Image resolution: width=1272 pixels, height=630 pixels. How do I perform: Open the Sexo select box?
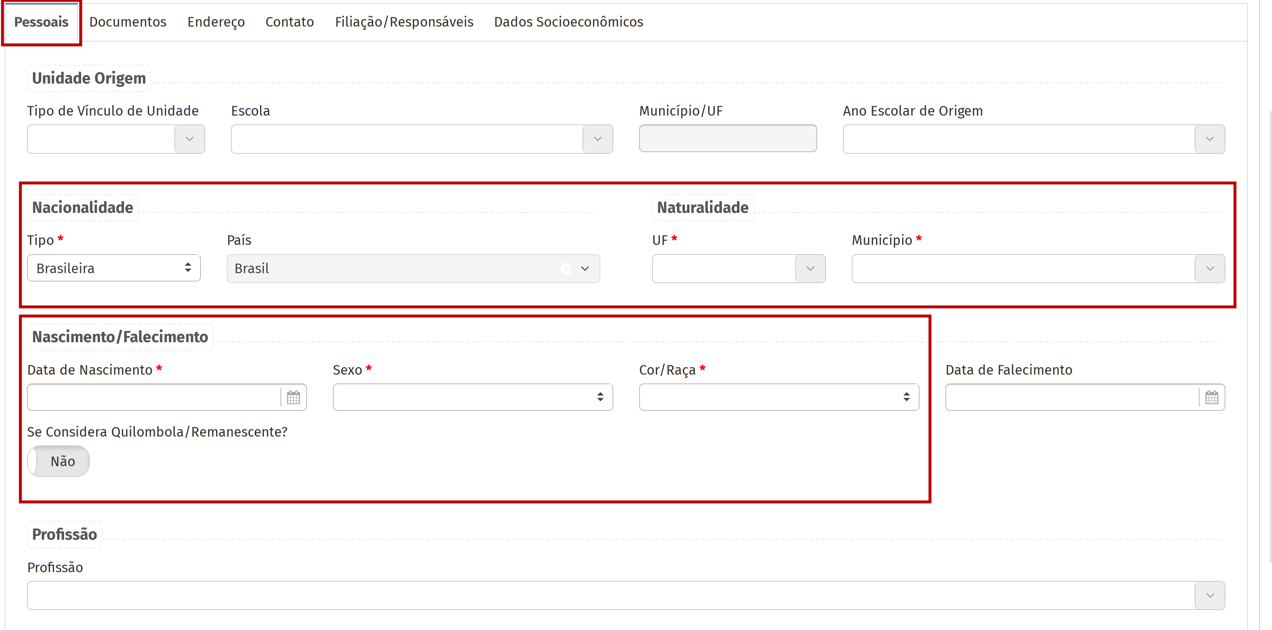pyautogui.click(x=473, y=397)
